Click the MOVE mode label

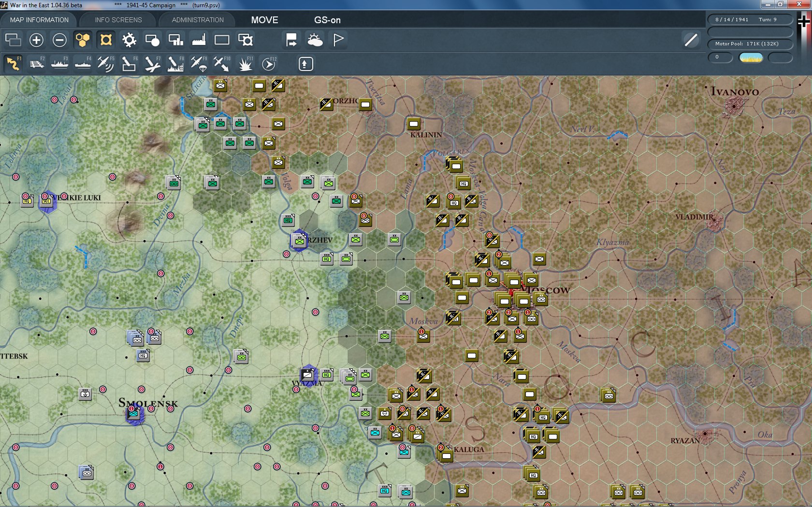[x=264, y=20]
